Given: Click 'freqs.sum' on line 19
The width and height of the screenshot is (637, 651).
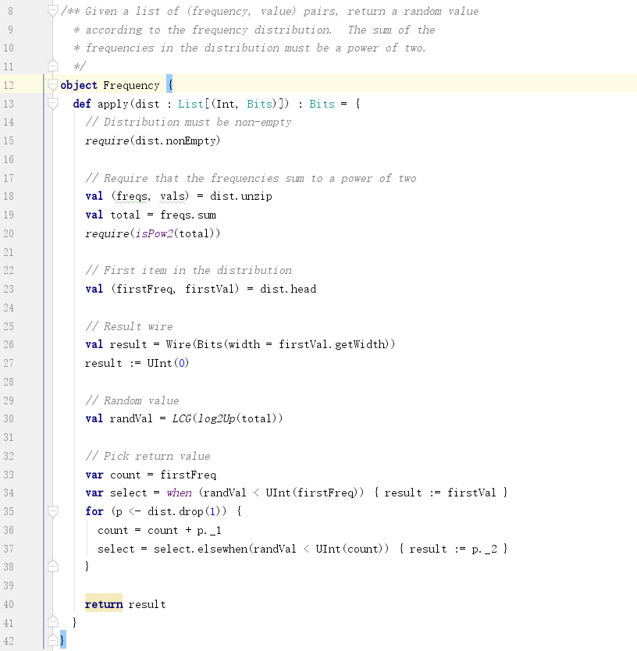Looking at the screenshot, I should point(188,215).
